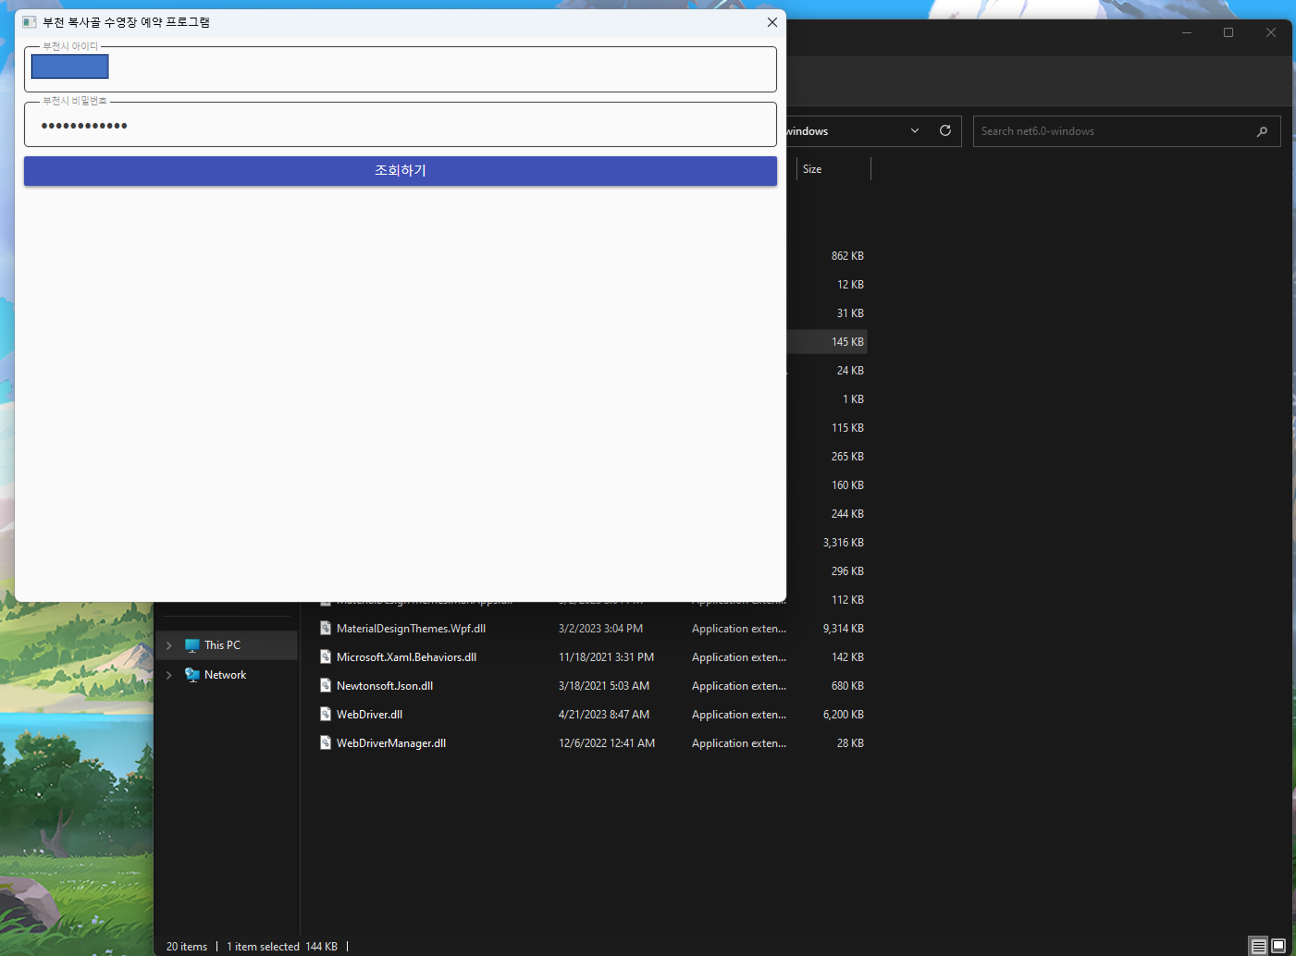The height and width of the screenshot is (956, 1296).
Task: Click the 1 item selected 144 KB status text
Action: pyautogui.click(x=282, y=947)
